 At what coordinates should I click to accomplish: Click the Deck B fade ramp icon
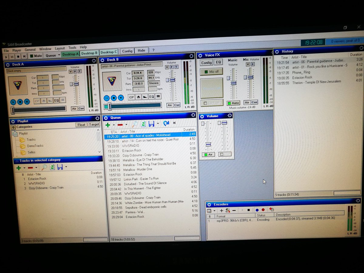145,97
